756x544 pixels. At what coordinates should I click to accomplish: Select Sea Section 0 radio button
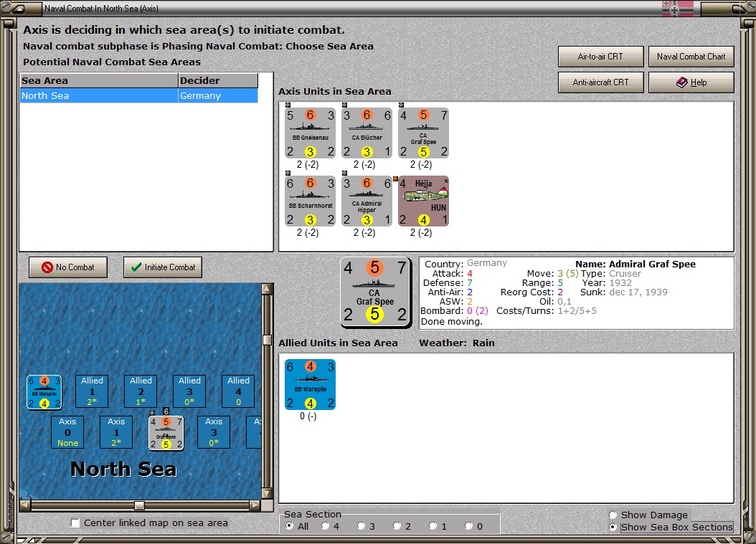click(468, 526)
